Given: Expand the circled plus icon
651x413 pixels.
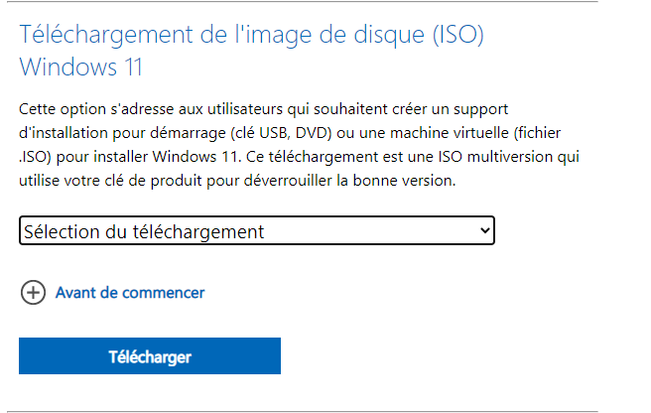Looking at the screenshot, I should click(33, 293).
